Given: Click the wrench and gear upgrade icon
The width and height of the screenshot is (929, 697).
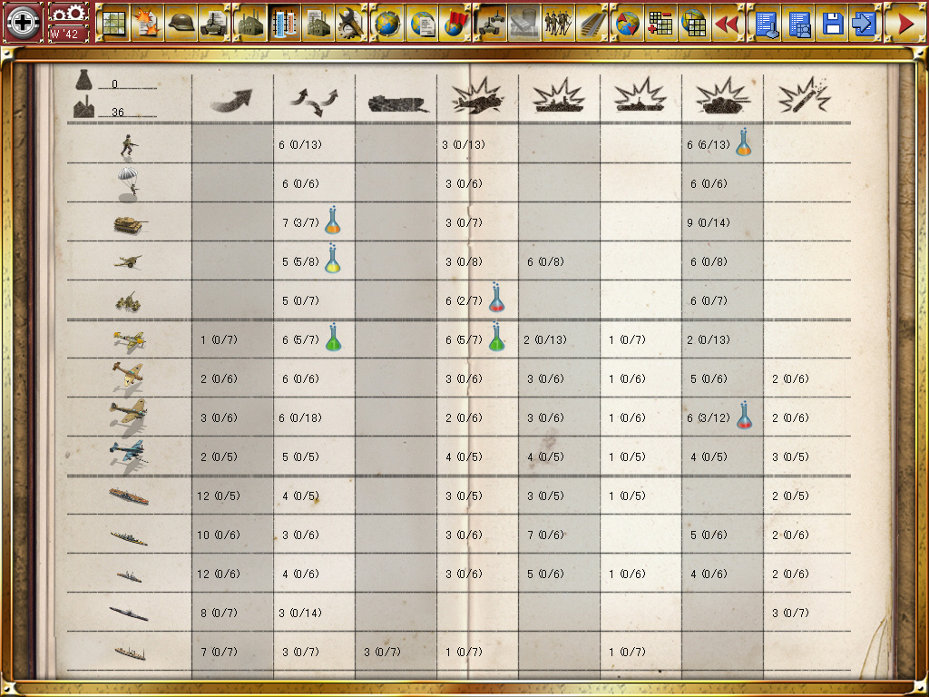Looking at the screenshot, I should pyautogui.click(x=352, y=23).
